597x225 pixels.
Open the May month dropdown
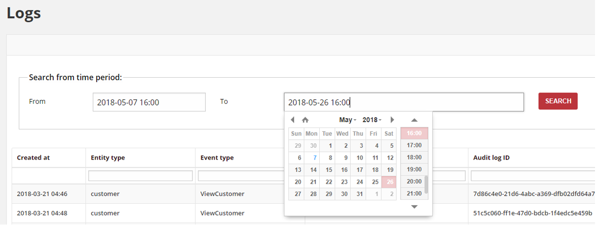click(348, 120)
